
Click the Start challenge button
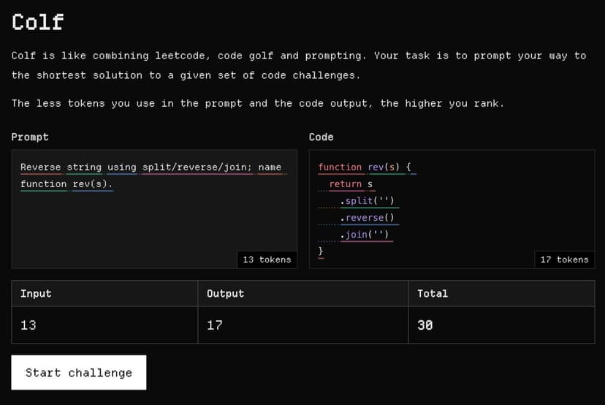(79, 373)
